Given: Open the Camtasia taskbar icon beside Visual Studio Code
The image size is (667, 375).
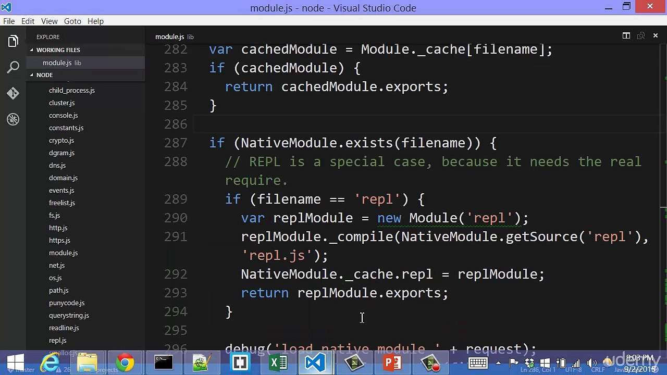Looking at the screenshot, I should point(354,363).
